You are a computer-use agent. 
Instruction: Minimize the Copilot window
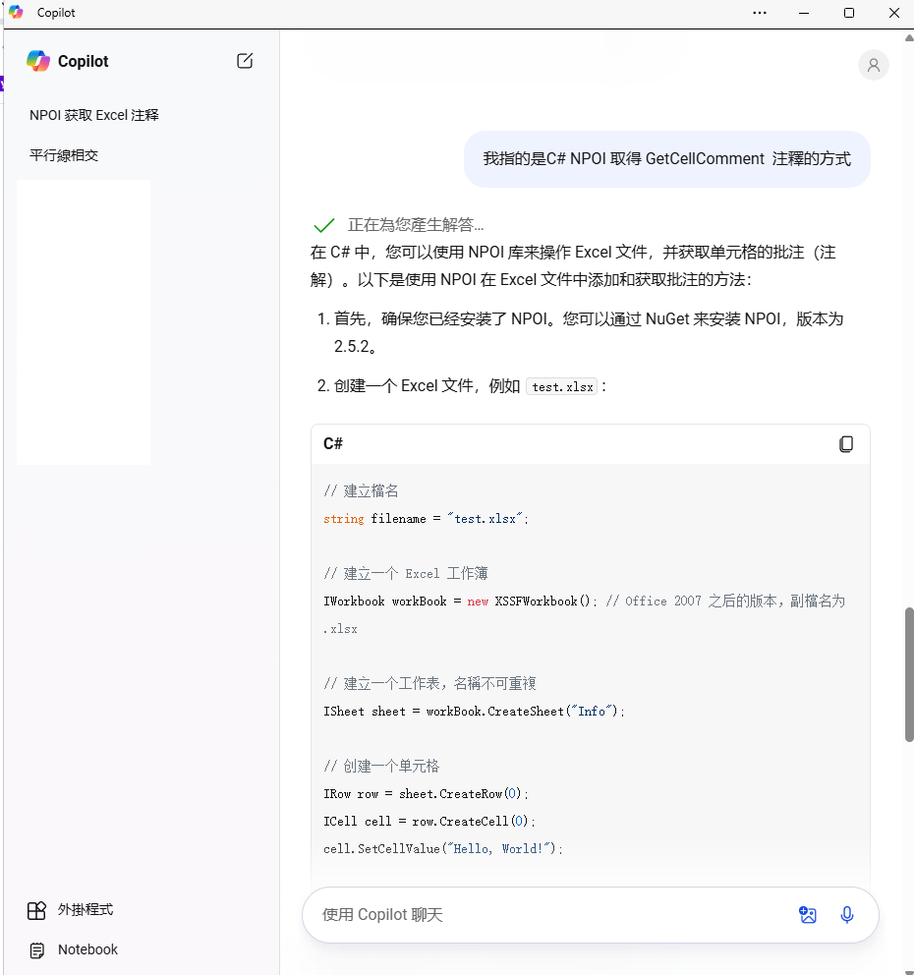point(804,13)
